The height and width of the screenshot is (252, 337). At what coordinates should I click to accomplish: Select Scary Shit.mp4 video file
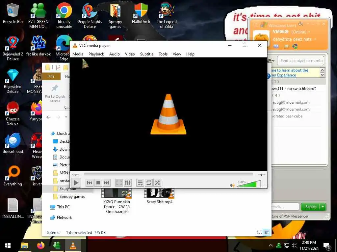click(x=160, y=197)
